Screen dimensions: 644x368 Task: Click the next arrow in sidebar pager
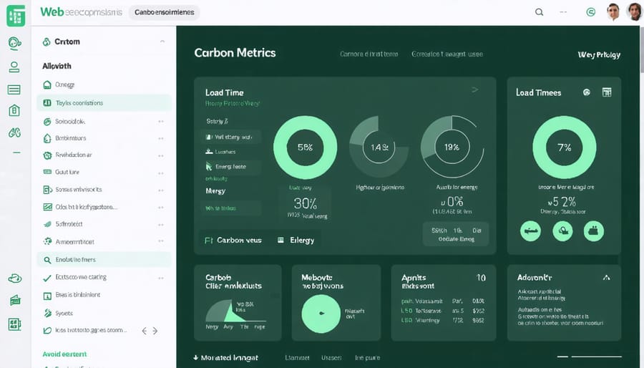coord(155,331)
